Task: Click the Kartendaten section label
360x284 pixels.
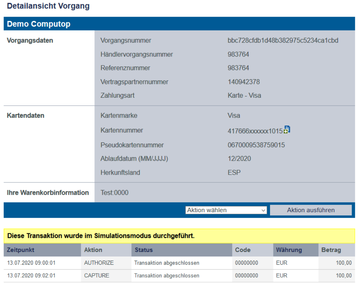Action: click(x=26, y=115)
